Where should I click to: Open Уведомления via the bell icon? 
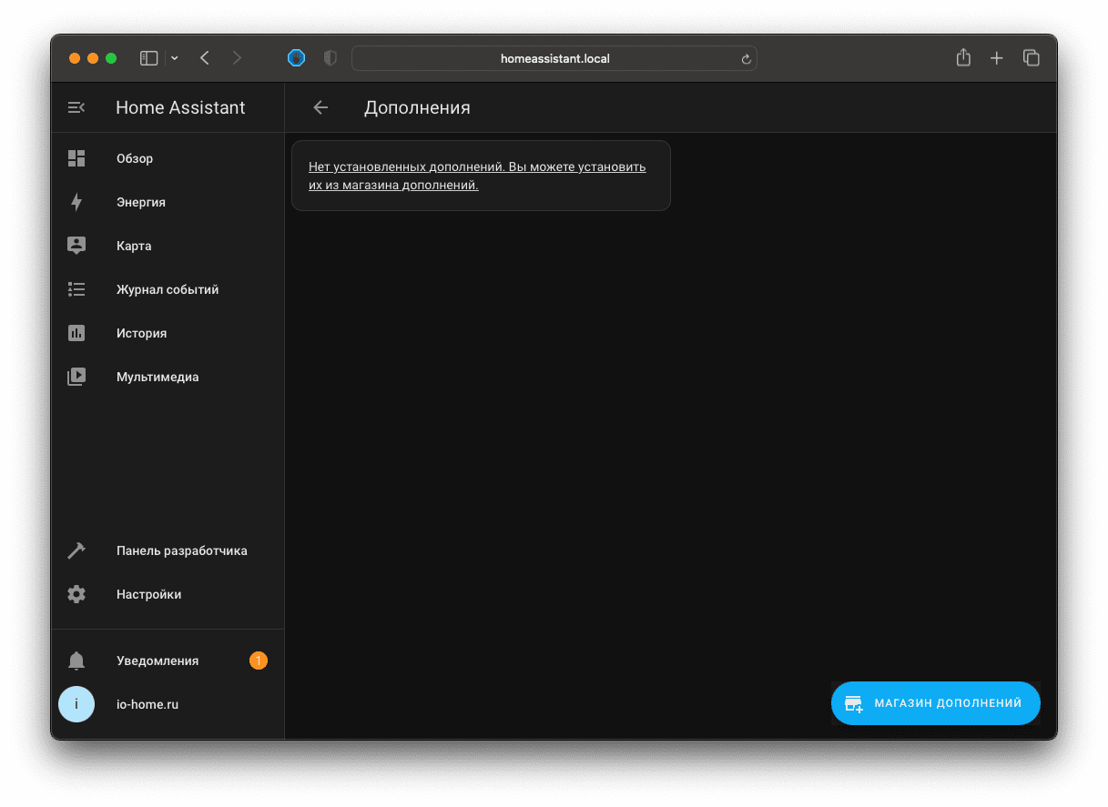[x=76, y=661]
